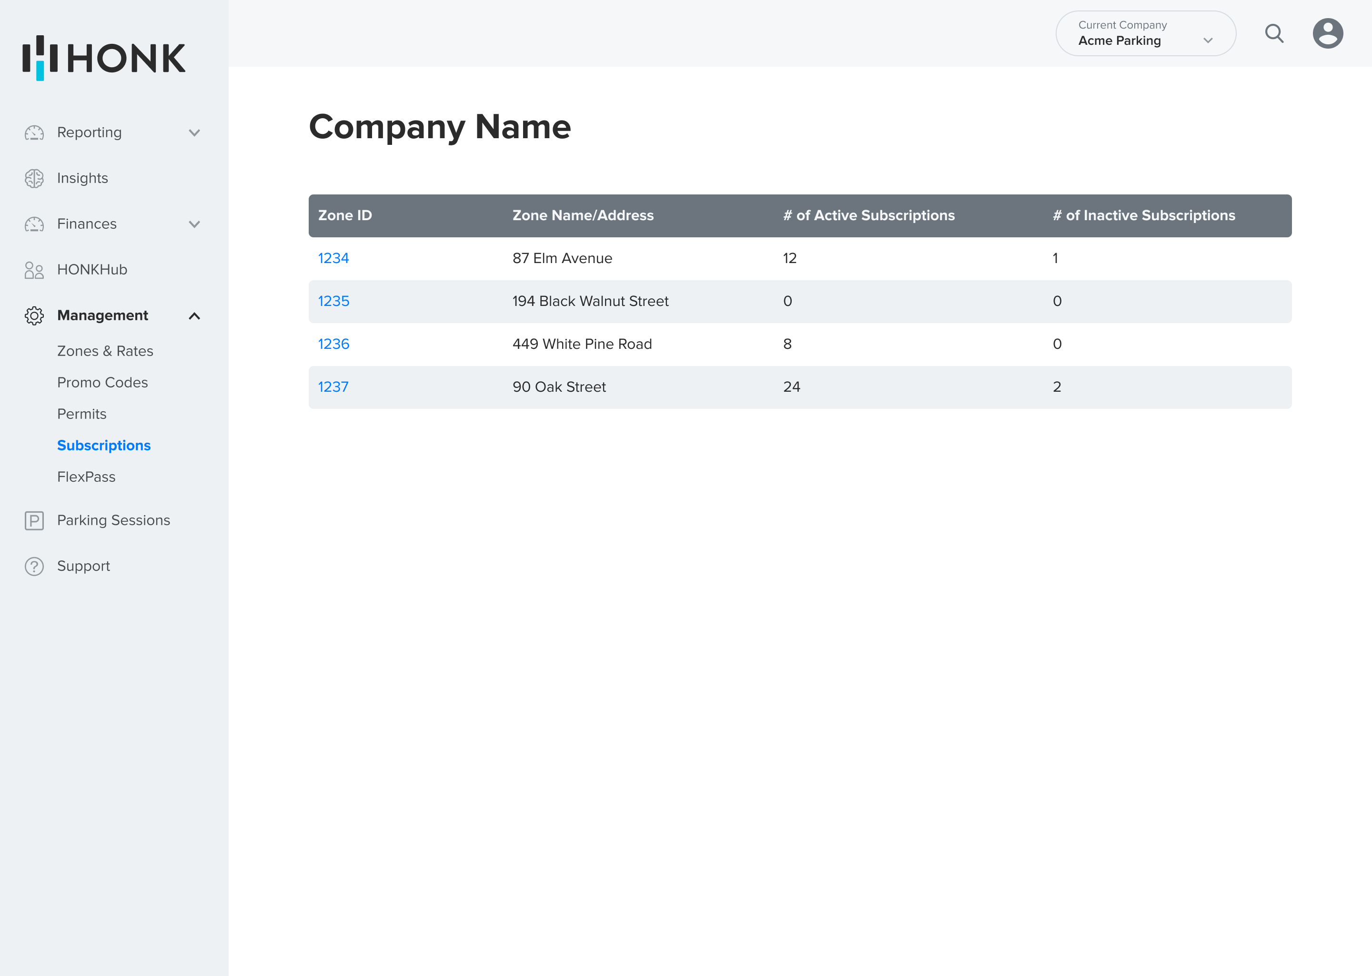Image resolution: width=1372 pixels, height=976 pixels.
Task: Open the Current Company dropdown
Action: pyautogui.click(x=1145, y=34)
